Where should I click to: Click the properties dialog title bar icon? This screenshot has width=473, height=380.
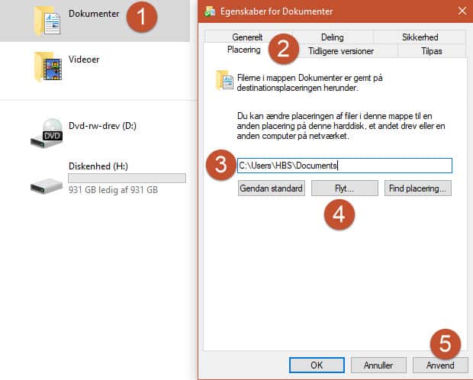[211, 11]
